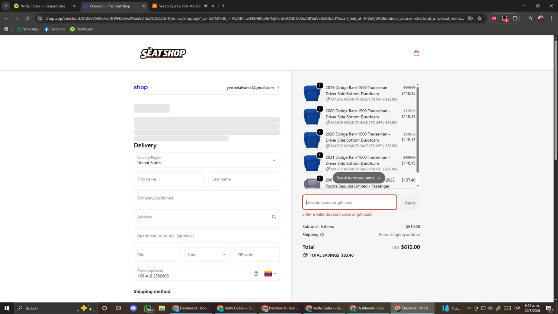Click The Seat Shop logo
Screen dimensions: 558x314
click(163, 53)
